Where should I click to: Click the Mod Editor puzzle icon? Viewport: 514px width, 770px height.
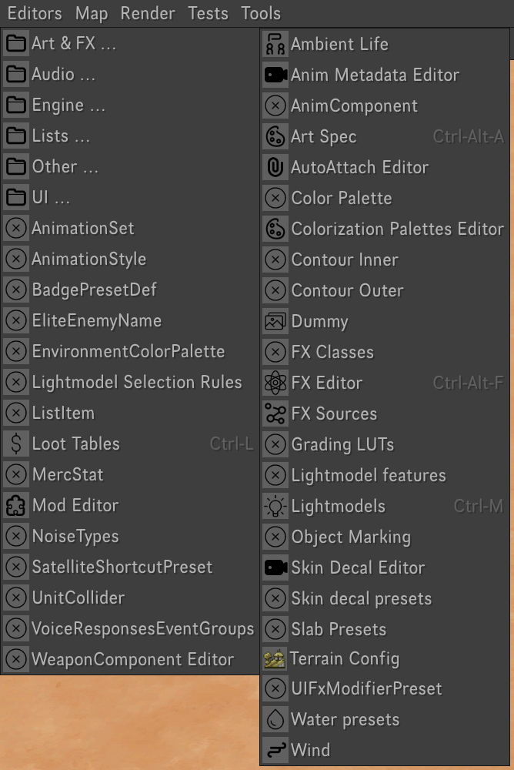point(15,505)
